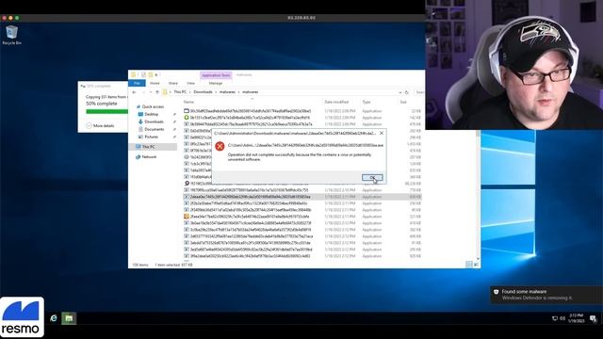Select Quick access in the navigation pane

click(153, 106)
